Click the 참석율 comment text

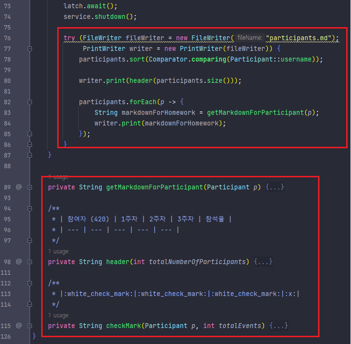[x=215, y=219]
